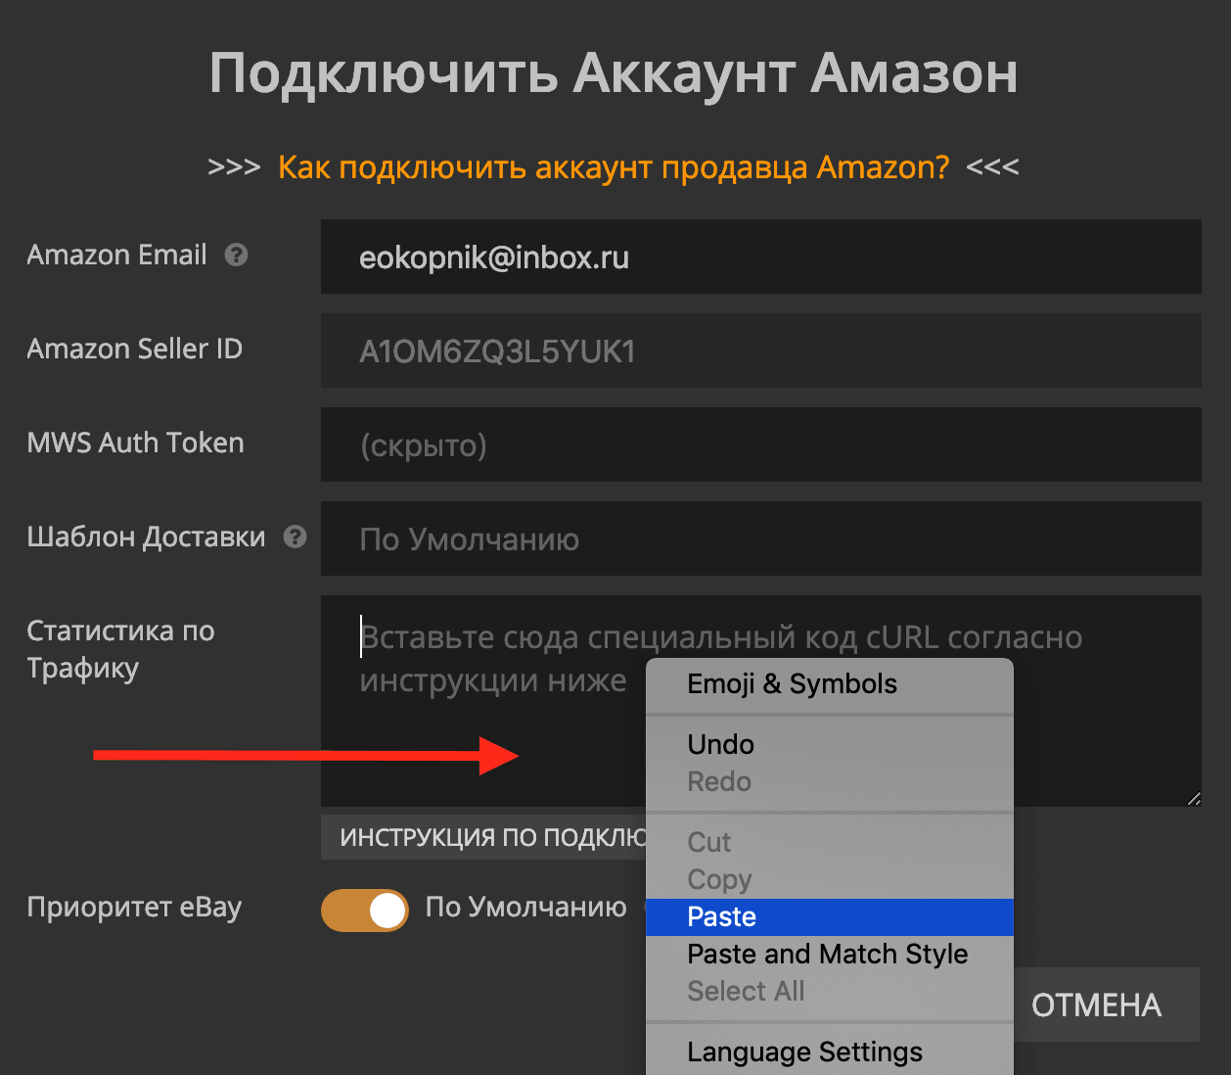Click the MWS Auth Token label
The image size is (1231, 1075).
click(135, 443)
